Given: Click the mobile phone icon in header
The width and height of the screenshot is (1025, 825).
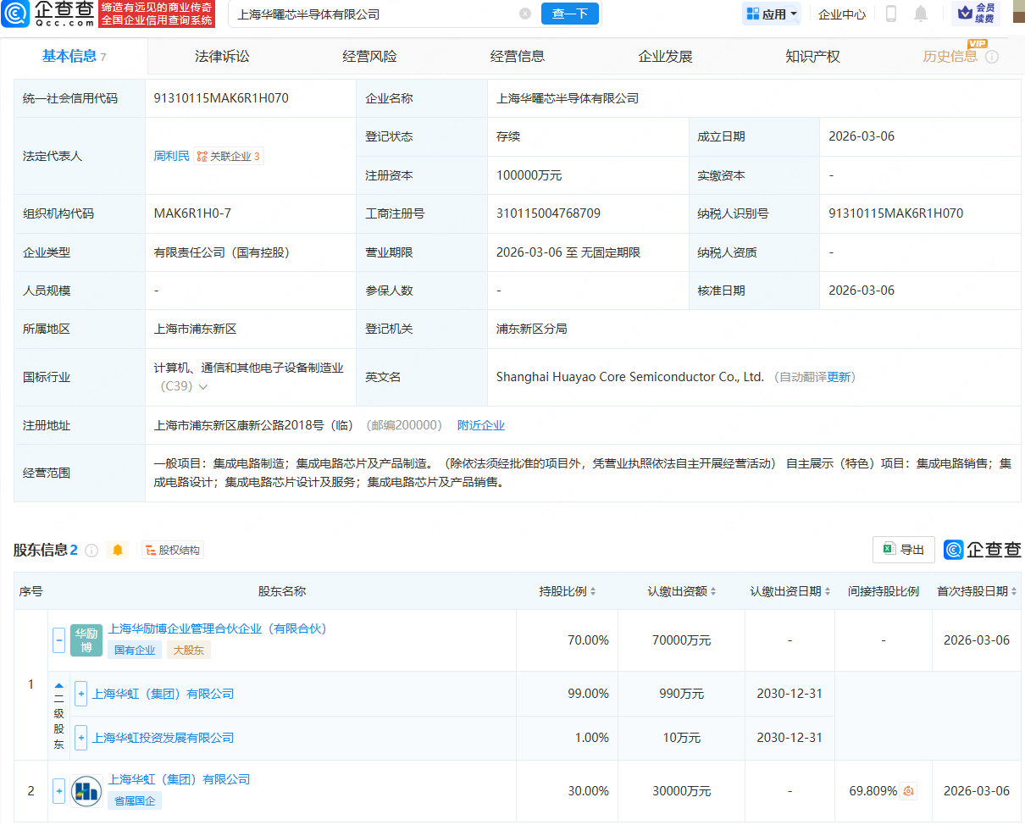Looking at the screenshot, I should click(891, 13).
